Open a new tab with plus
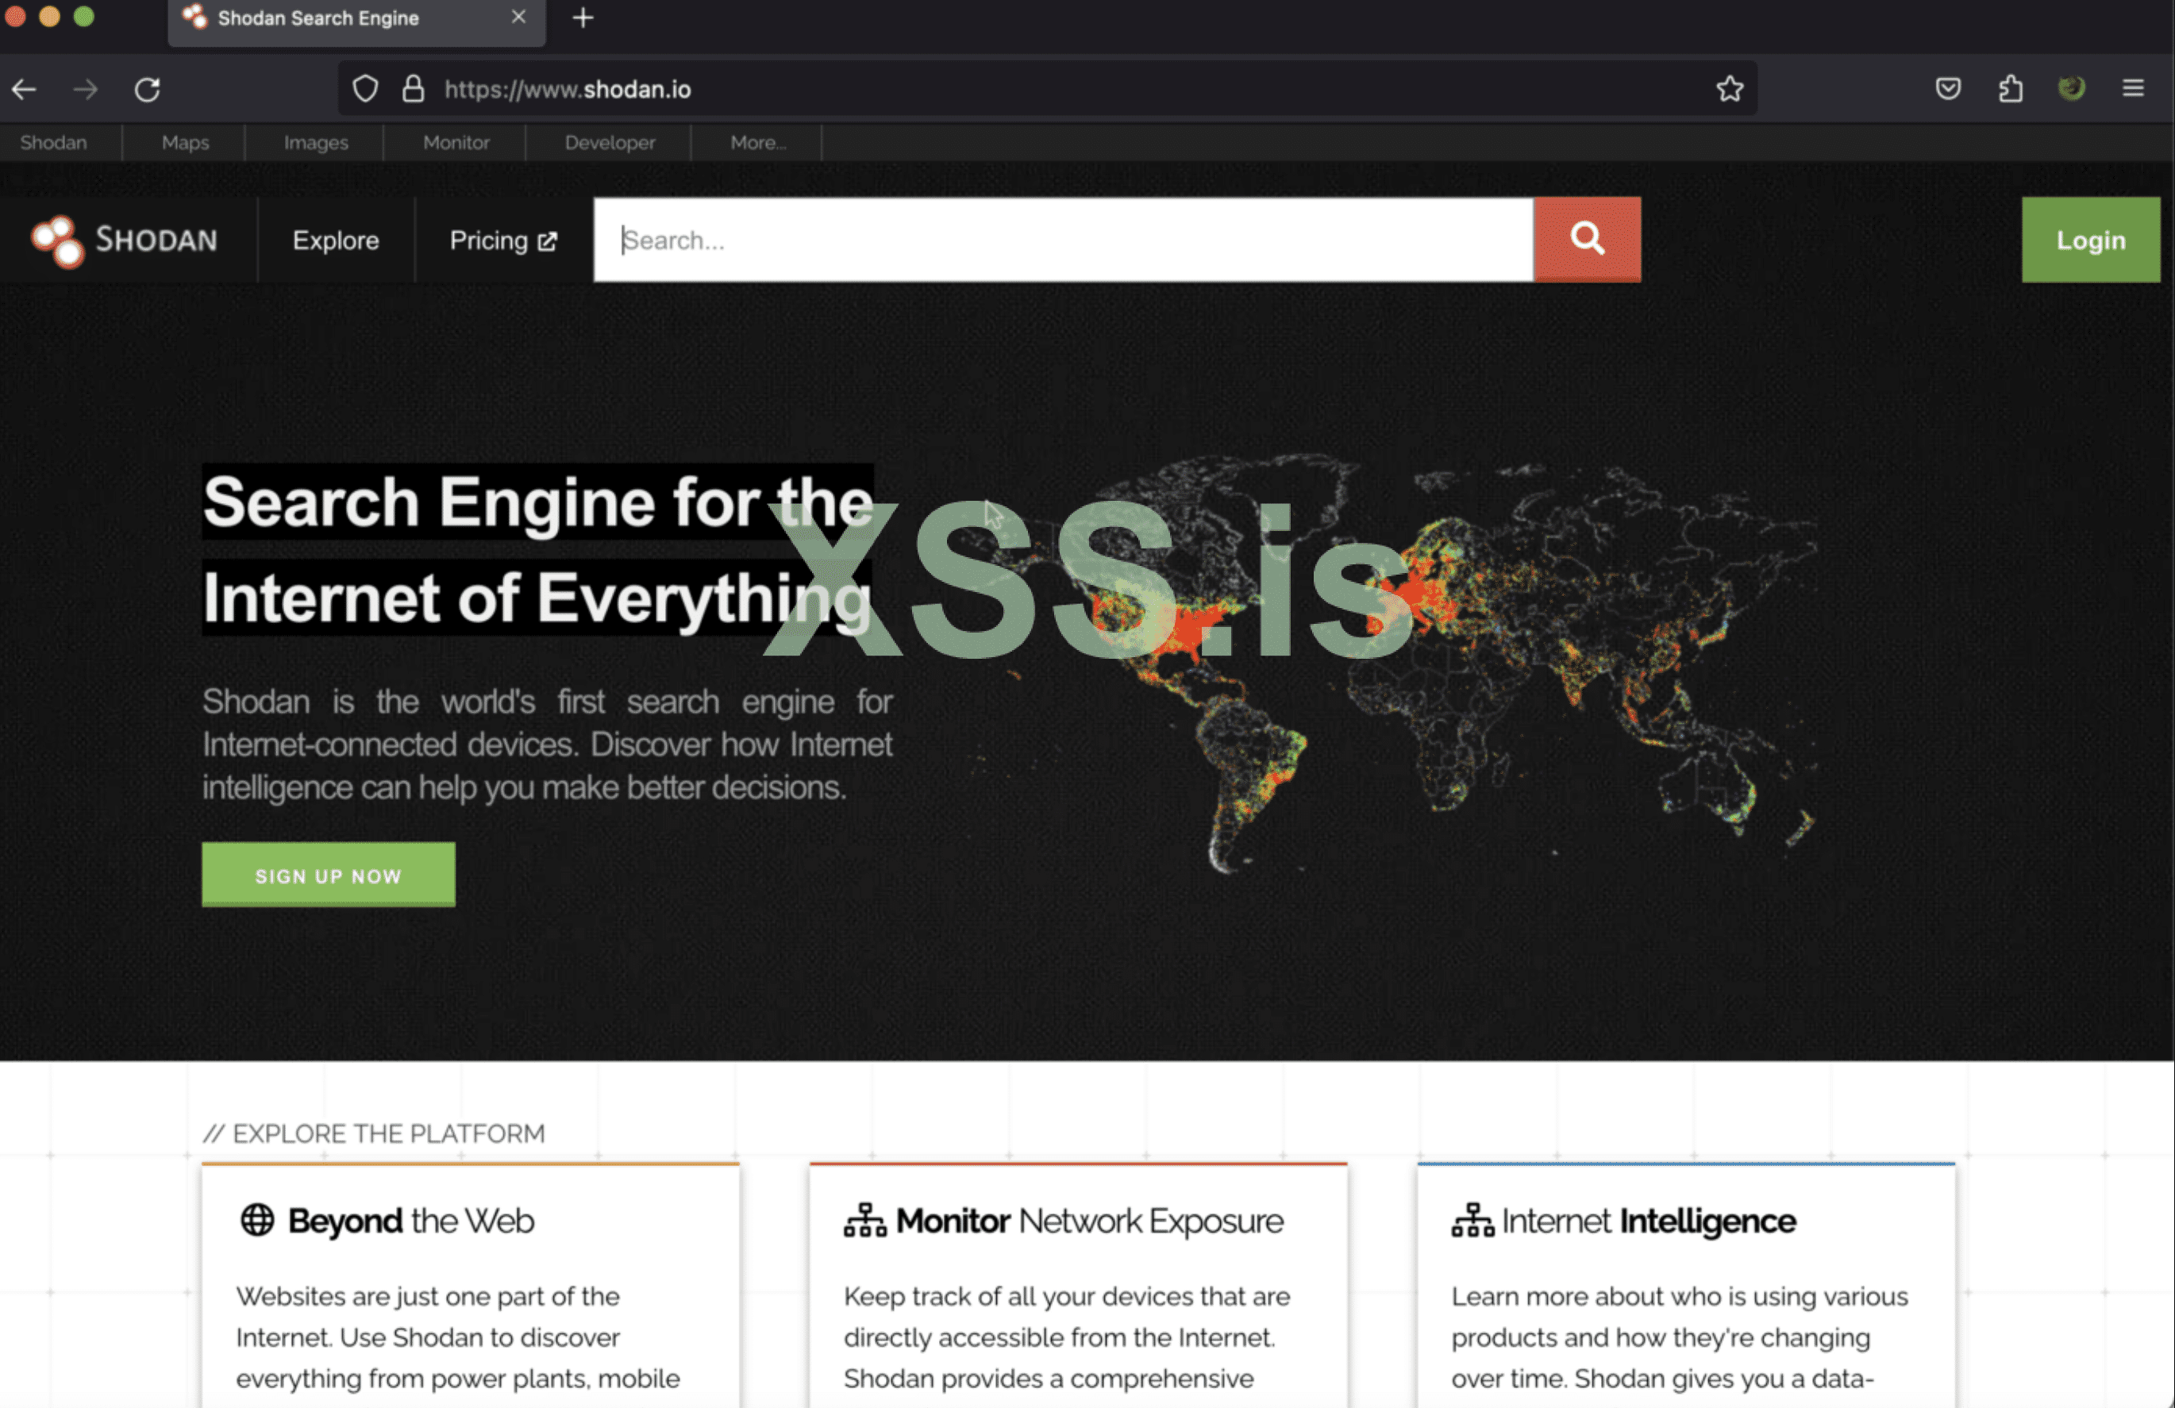This screenshot has width=2175, height=1408. tap(583, 17)
